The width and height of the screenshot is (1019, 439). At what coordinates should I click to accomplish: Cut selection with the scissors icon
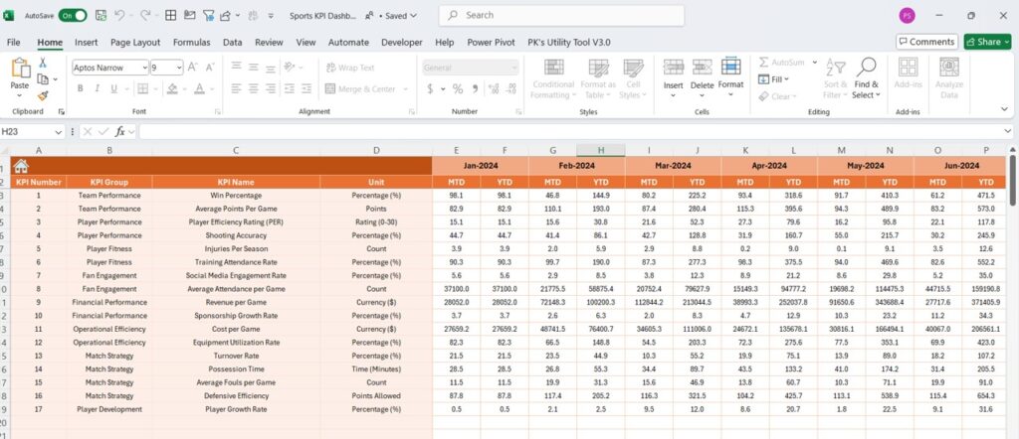coord(43,63)
